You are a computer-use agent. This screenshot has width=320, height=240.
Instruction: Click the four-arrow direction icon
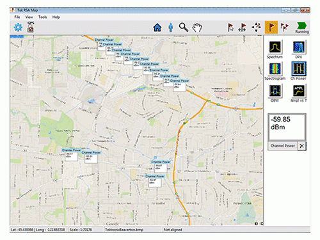pos(256,28)
